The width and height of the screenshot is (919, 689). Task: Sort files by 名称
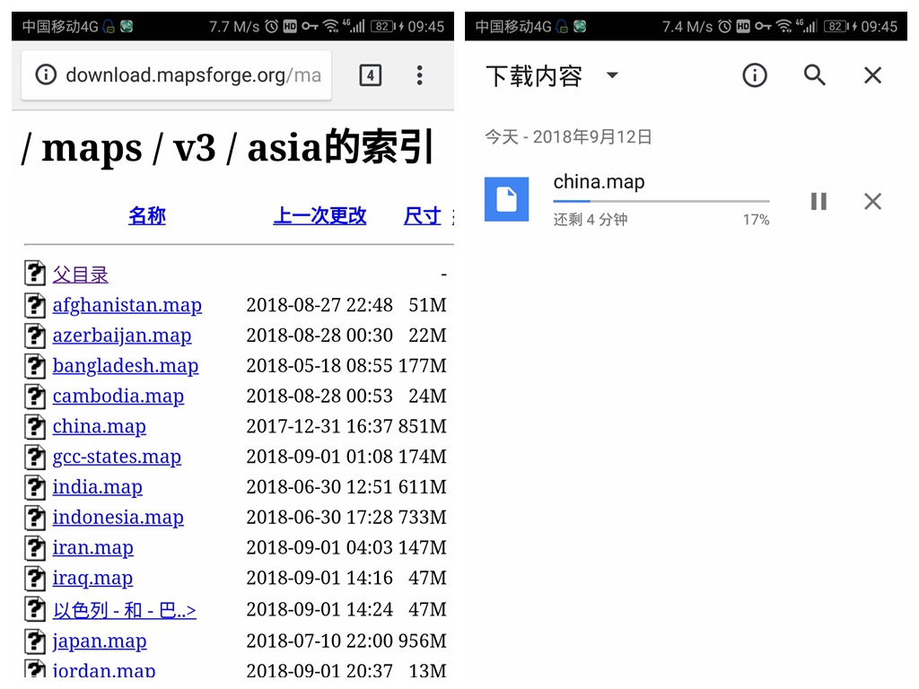click(146, 215)
